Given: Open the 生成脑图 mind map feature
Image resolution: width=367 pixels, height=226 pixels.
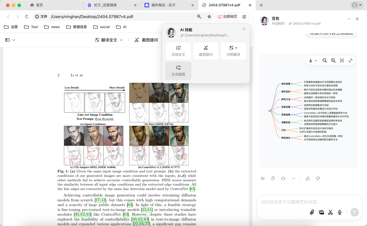Looking at the screenshot, I should (178, 70).
